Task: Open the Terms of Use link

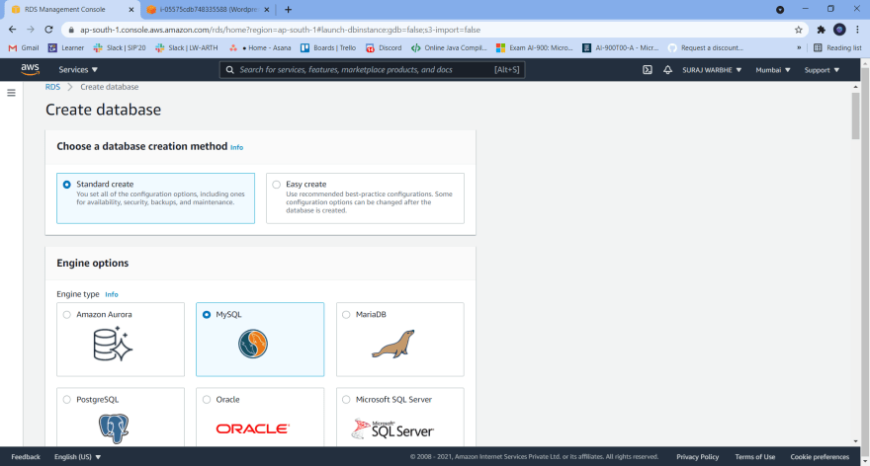Action: pos(754,456)
